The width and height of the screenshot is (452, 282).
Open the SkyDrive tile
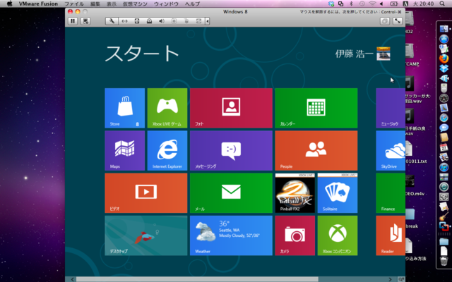[391, 150]
